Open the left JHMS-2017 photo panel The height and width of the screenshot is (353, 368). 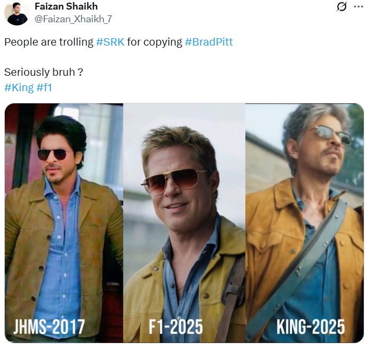pyautogui.click(x=64, y=223)
